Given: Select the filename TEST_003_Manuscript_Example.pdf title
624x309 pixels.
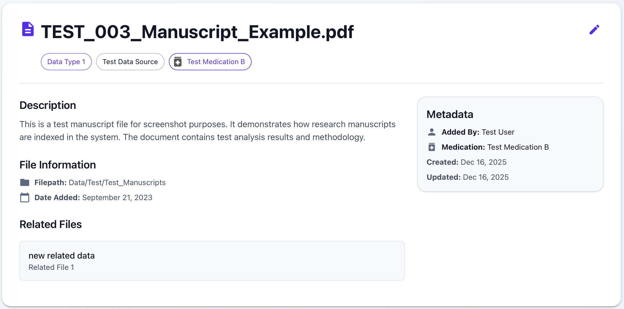Looking at the screenshot, I should click(197, 32).
